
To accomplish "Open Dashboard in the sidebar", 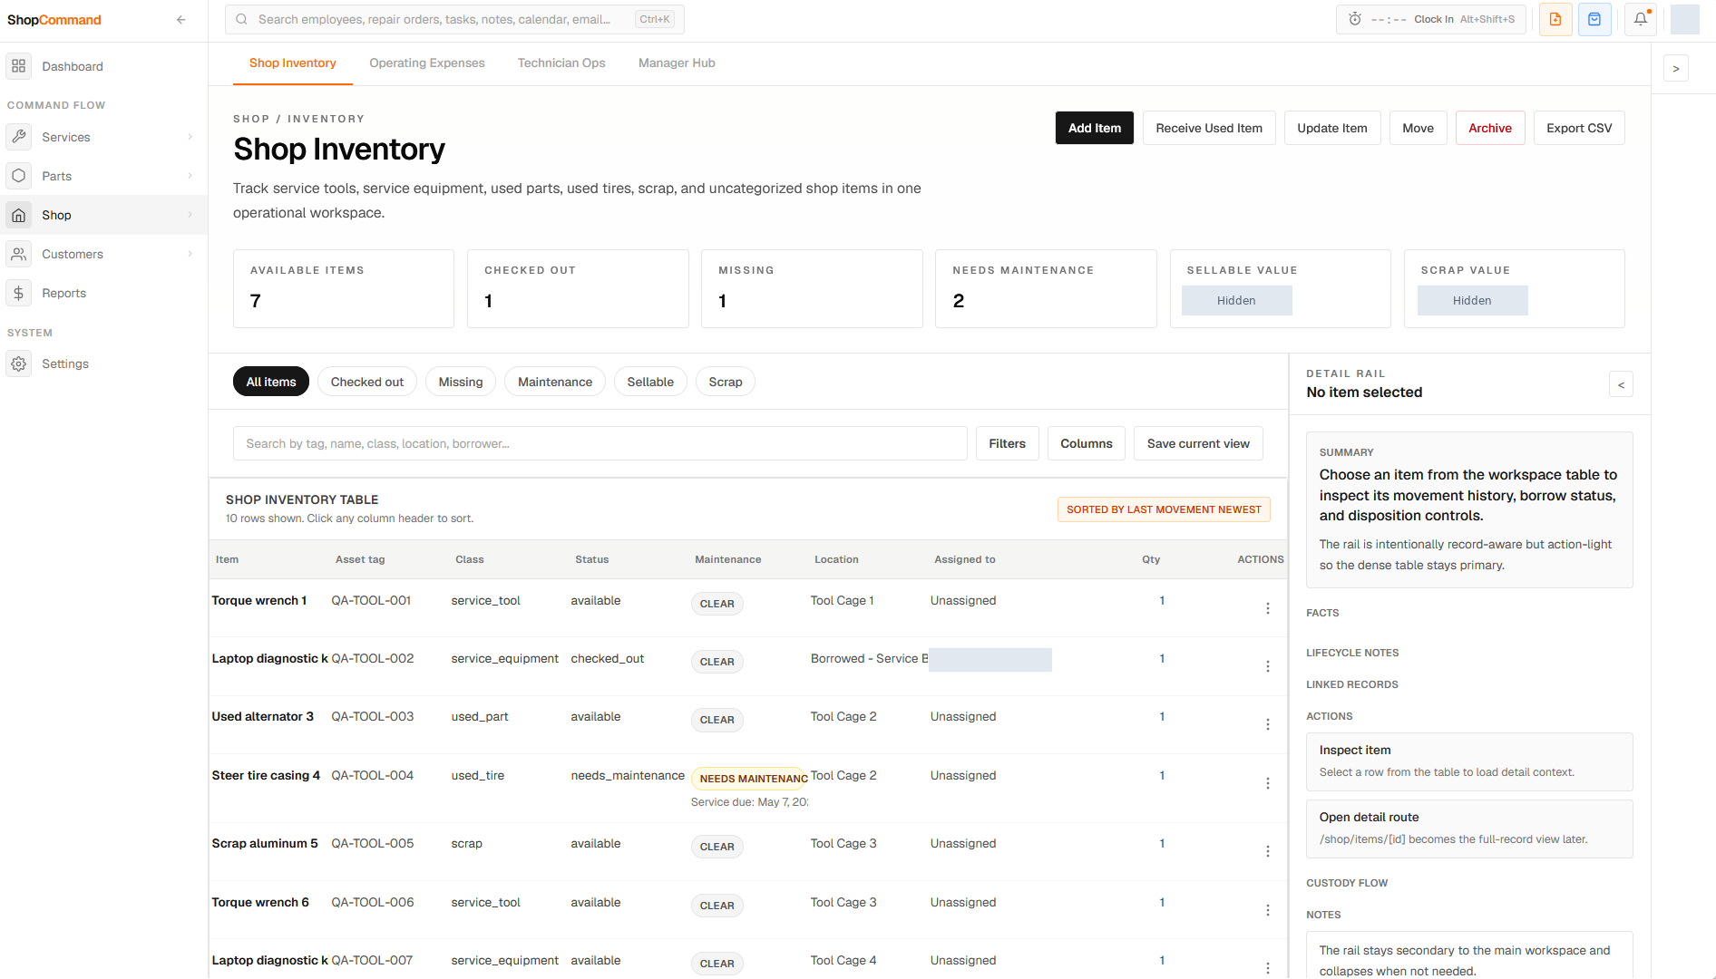I will pos(105,66).
